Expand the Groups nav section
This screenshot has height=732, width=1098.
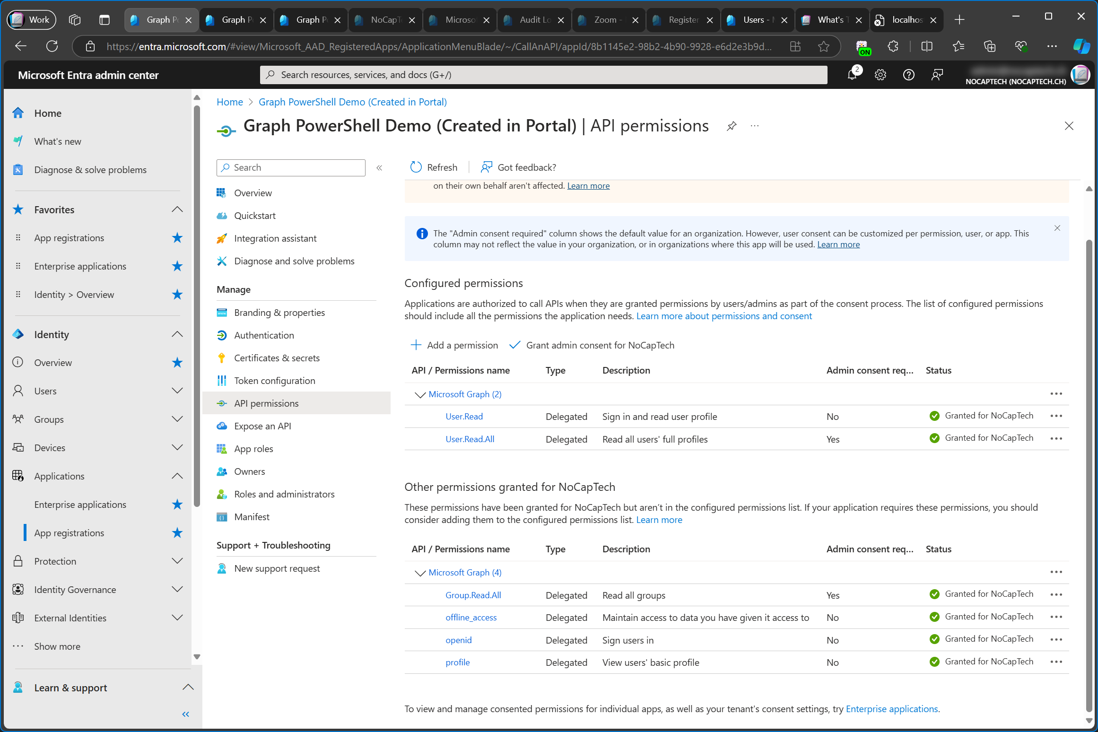(x=177, y=419)
